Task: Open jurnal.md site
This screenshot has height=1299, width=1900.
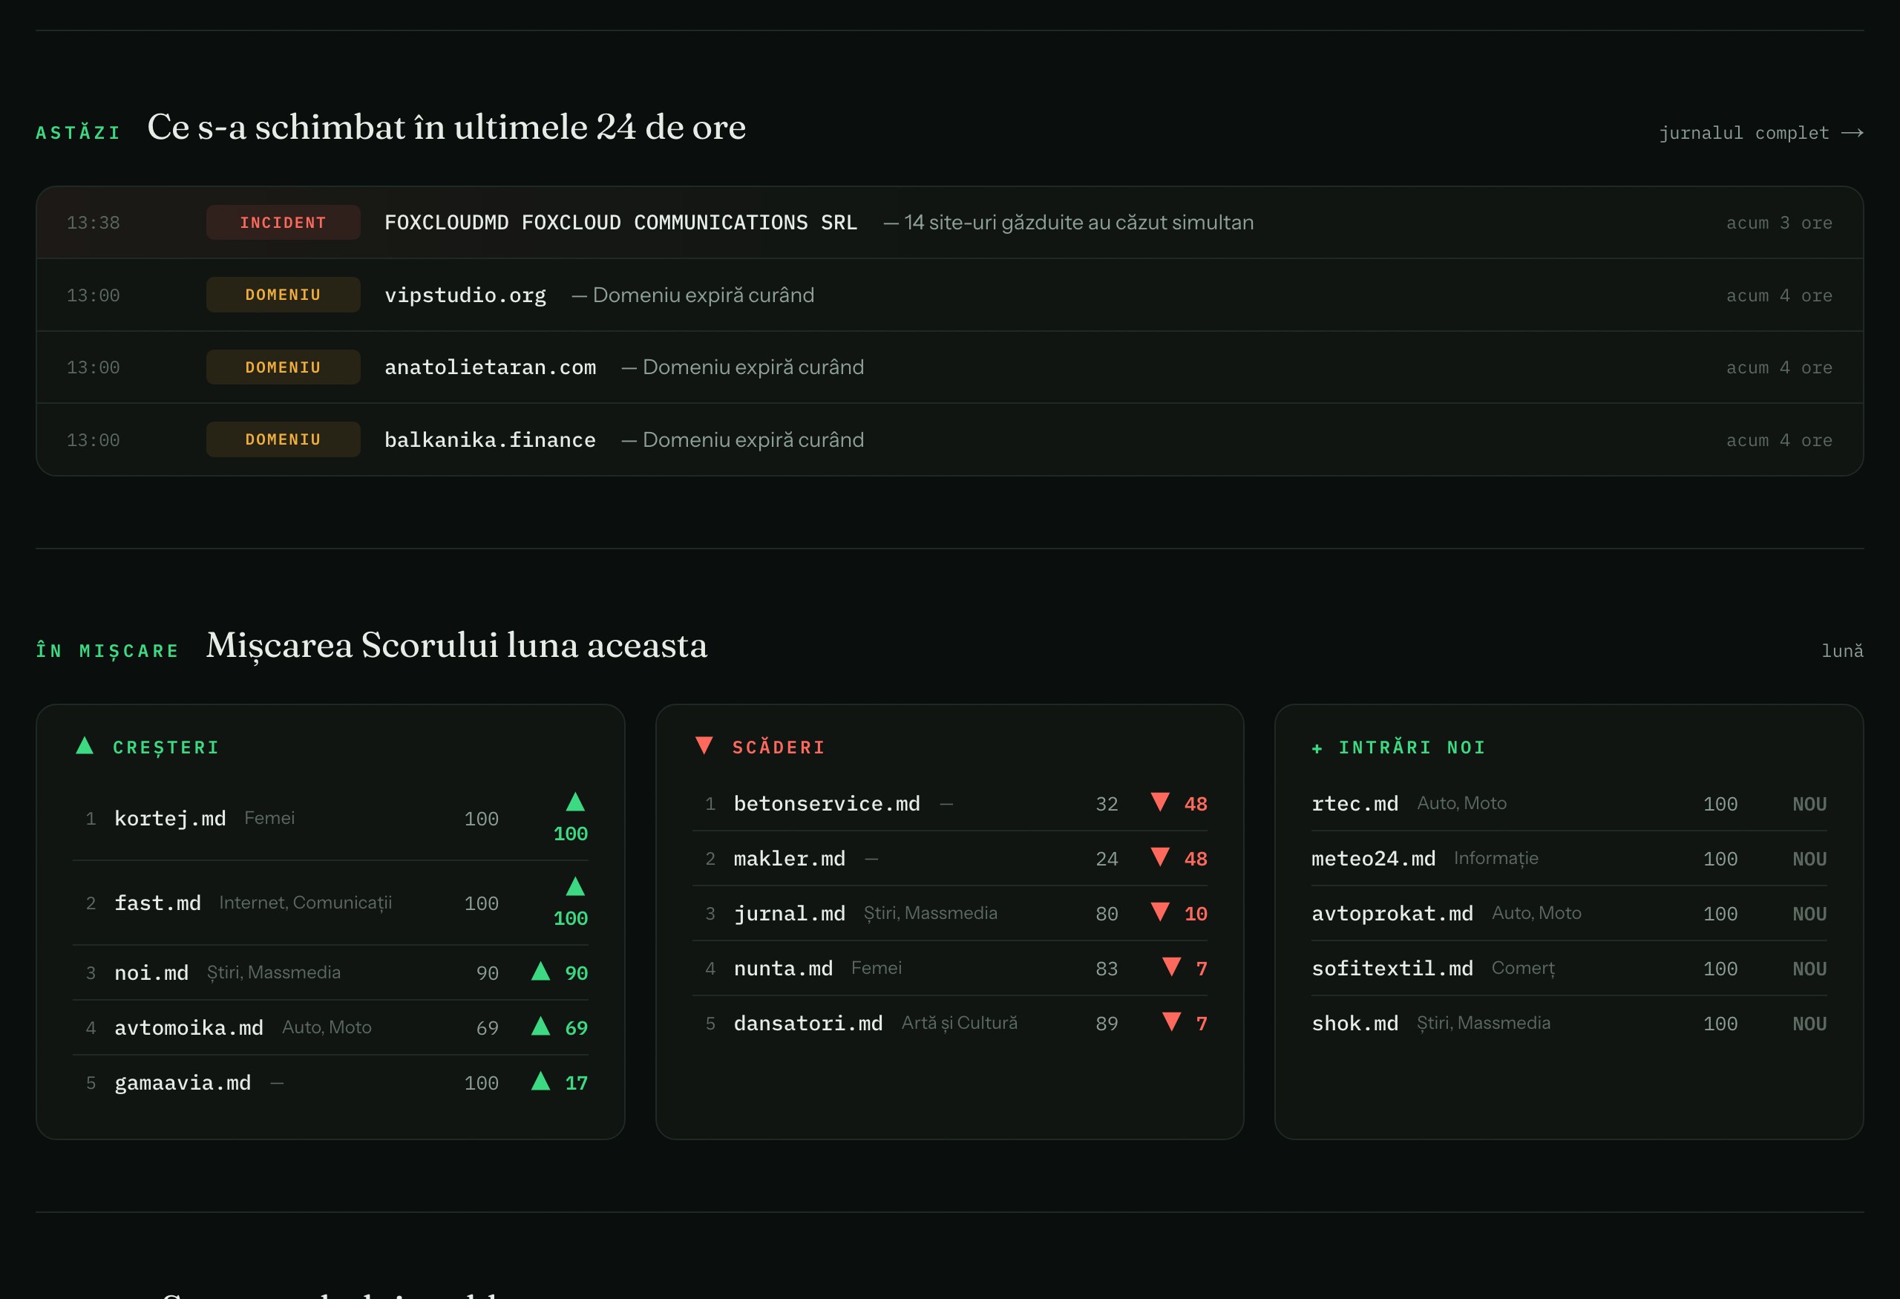Action: (789, 913)
